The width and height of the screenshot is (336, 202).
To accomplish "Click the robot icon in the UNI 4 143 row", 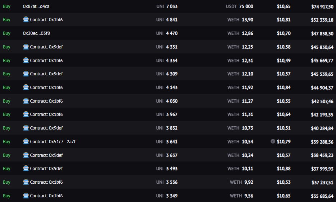I will tap(26, 87).
